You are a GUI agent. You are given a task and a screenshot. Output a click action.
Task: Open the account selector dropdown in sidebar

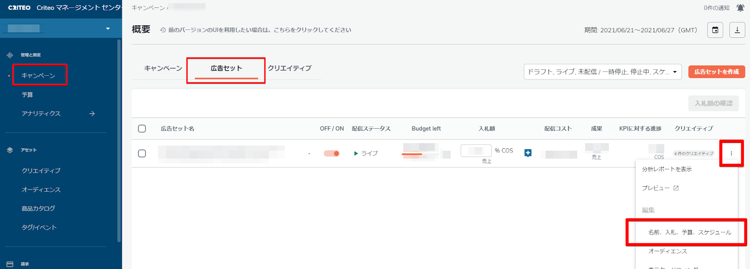107,29
